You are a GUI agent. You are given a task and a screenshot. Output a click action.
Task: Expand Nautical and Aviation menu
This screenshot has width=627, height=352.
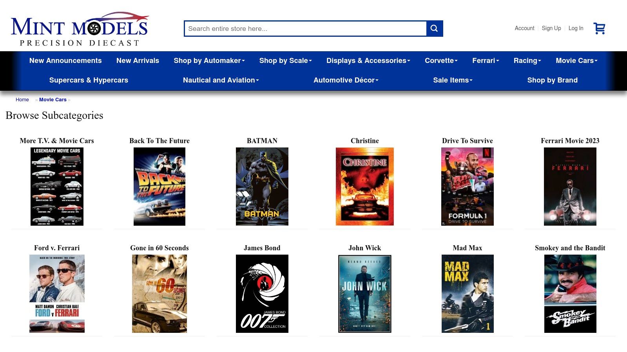click(x=221, y=80)
